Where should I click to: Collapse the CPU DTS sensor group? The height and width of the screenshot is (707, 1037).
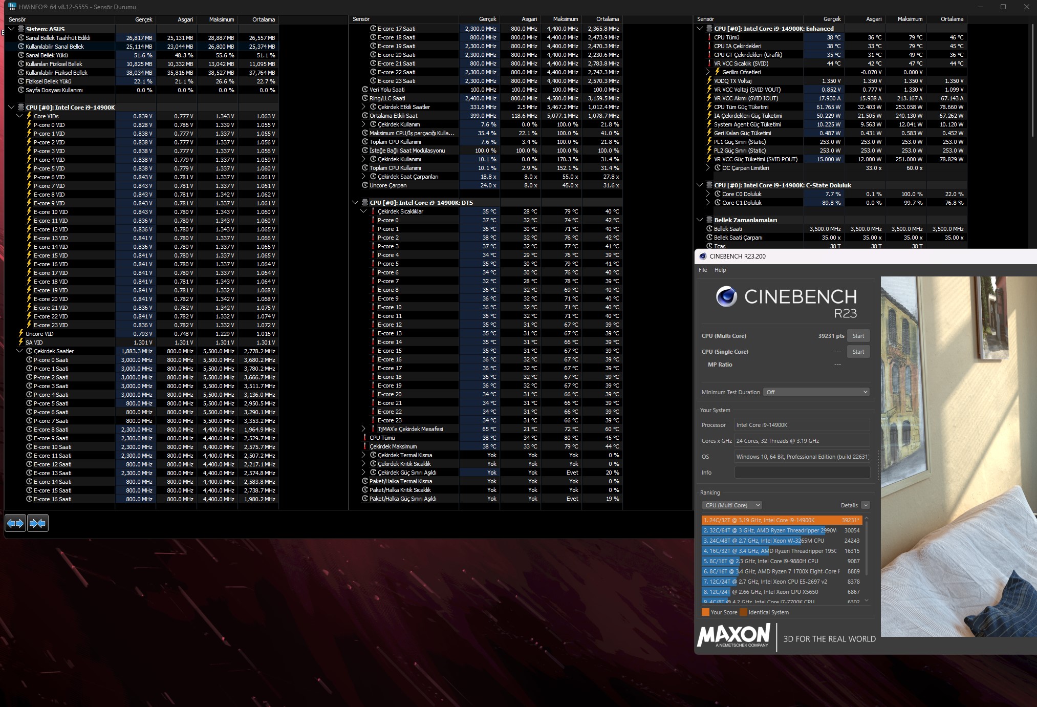[x=355, y=203]
